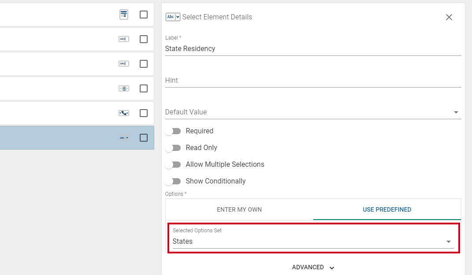Click the phone field icon in the list
472x275 pixels.
[x=124, y=113]
